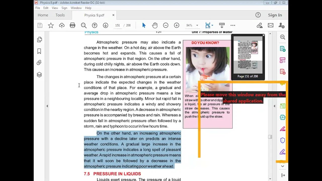Screen dimensions: 322x181
Task: Open the layers panel
Action: [39, 75]
